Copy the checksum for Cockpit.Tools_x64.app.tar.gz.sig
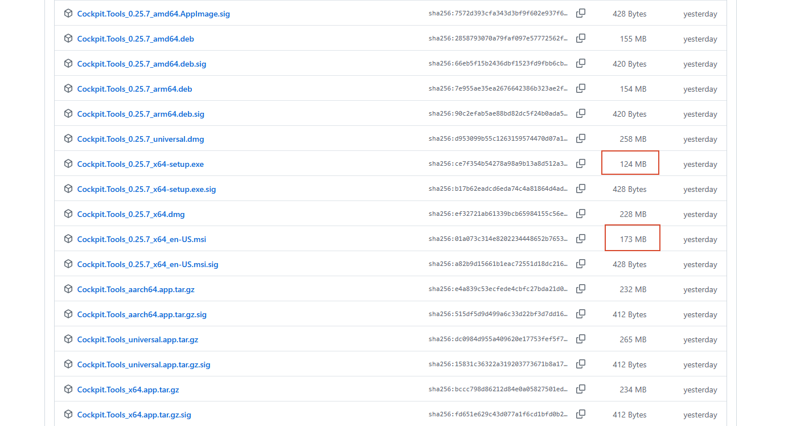Screen dimensions: 792x426 [581, 414]
